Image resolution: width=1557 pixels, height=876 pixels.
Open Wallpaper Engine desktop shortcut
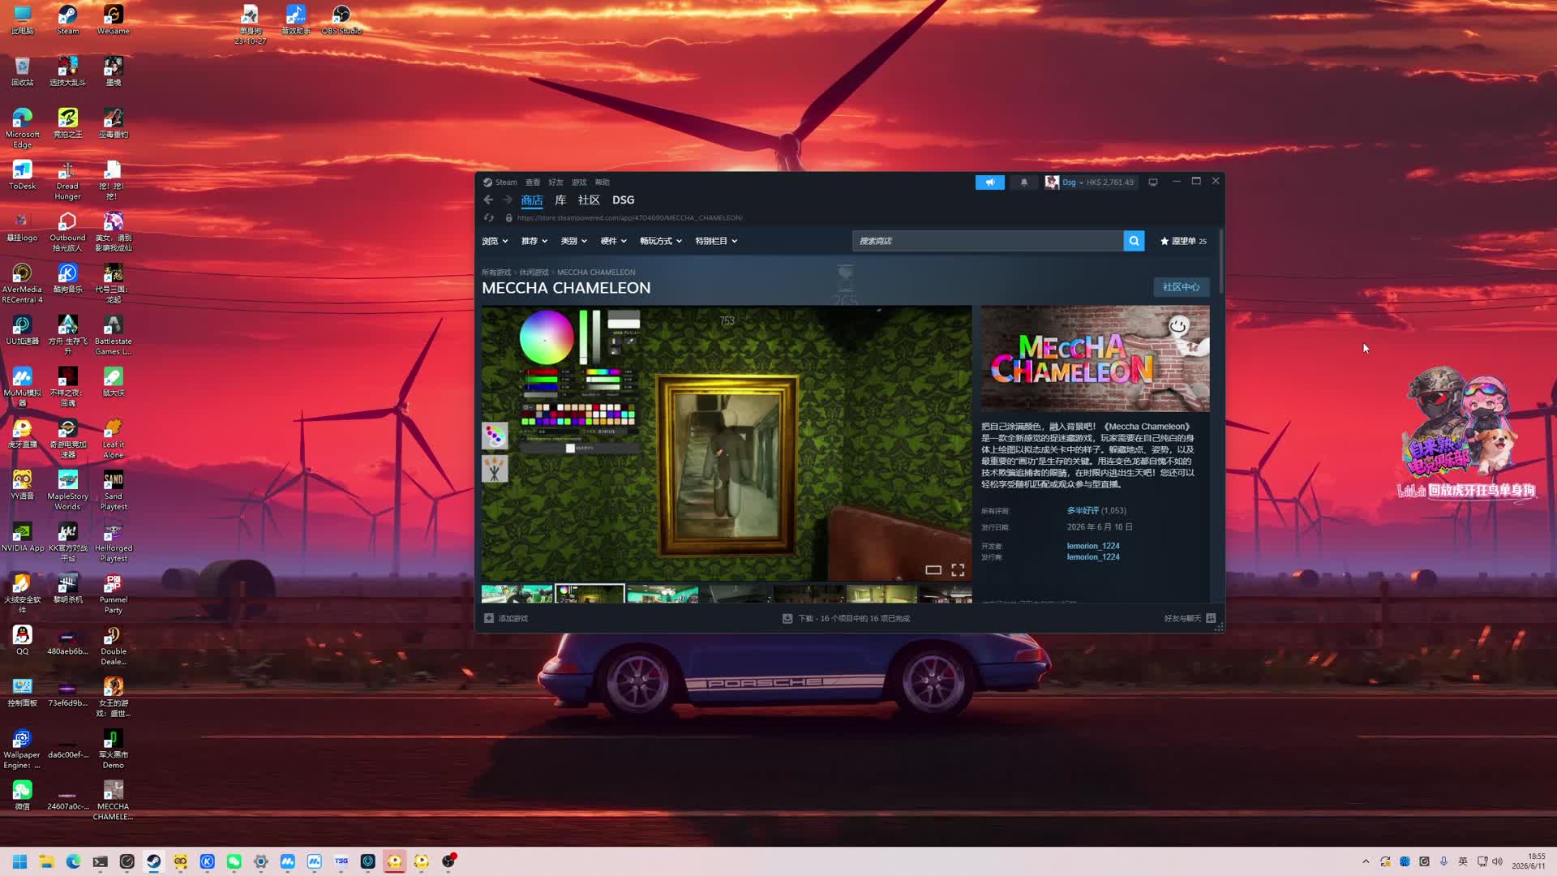click(x=23, y=749)
